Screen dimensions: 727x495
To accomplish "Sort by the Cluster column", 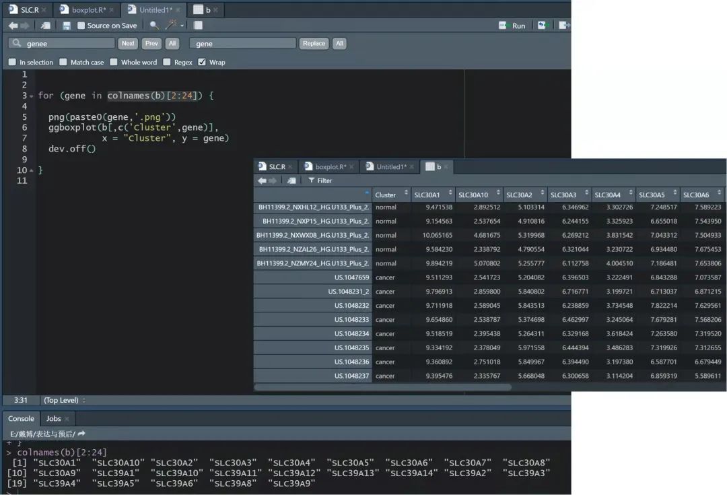I will pos(391,195).
